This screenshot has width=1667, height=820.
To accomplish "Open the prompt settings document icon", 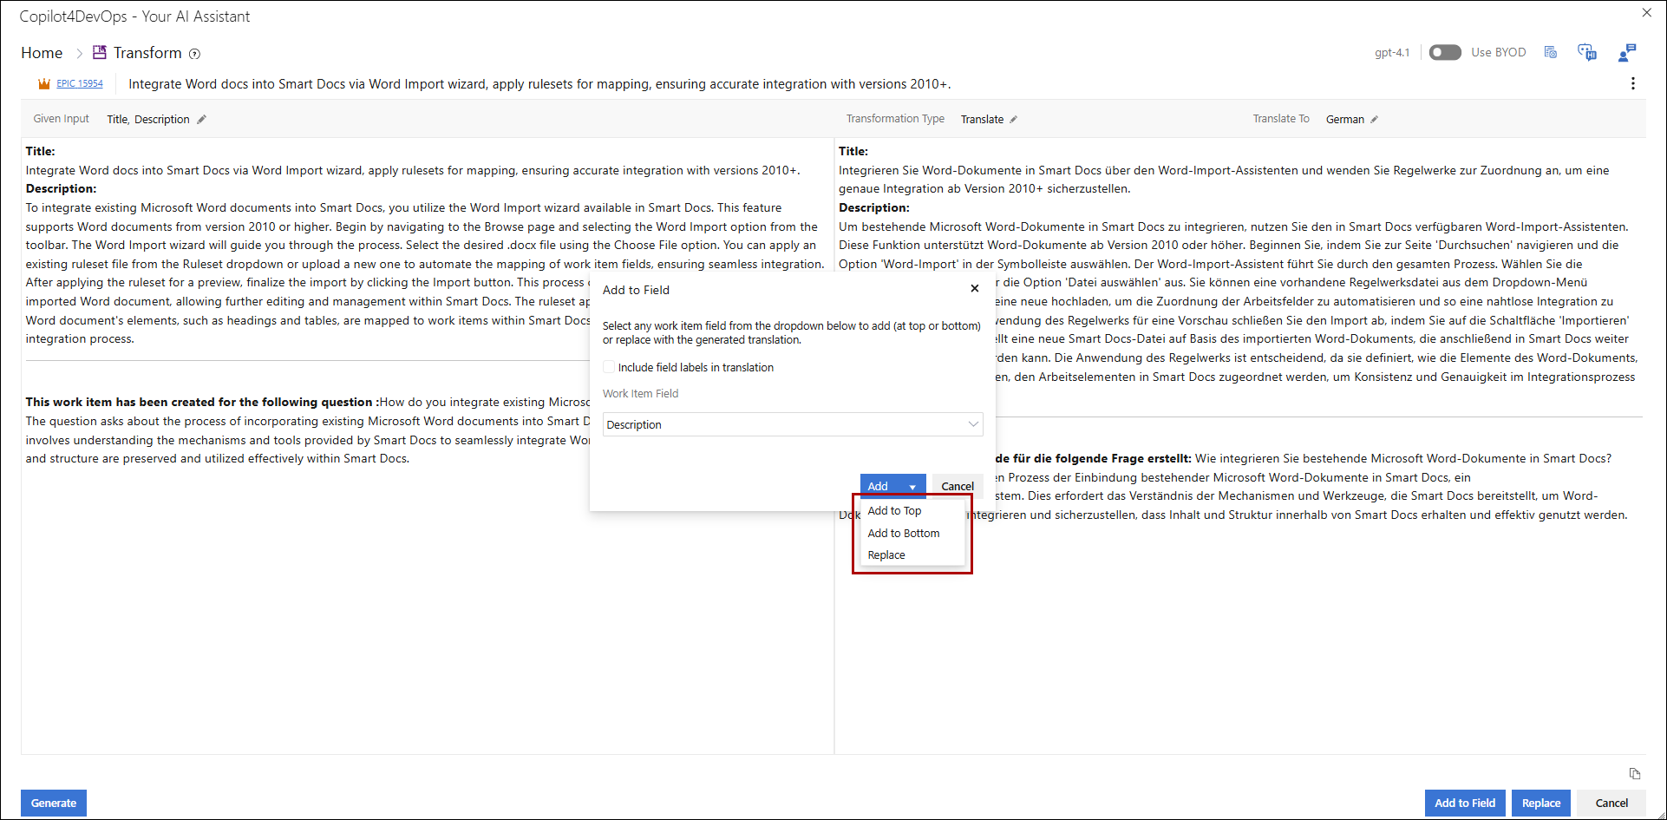I will click(x=1551, y=53).
